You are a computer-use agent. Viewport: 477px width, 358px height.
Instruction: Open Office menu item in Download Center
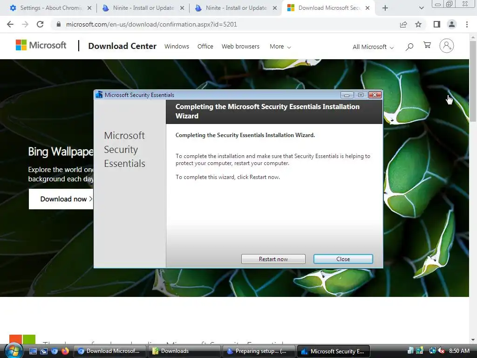pyautogui.click(x=205, y=46)
